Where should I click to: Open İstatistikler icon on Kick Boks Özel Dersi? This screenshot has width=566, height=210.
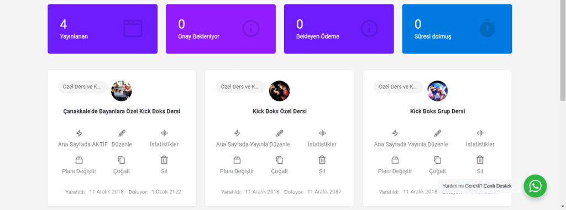[x=322, y=133]
